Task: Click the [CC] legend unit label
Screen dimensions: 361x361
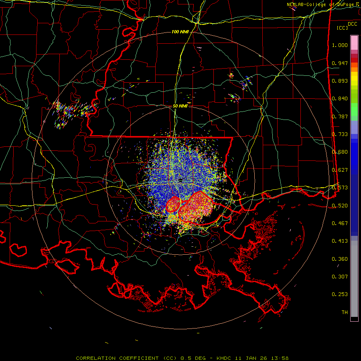Action: [343, 28]
